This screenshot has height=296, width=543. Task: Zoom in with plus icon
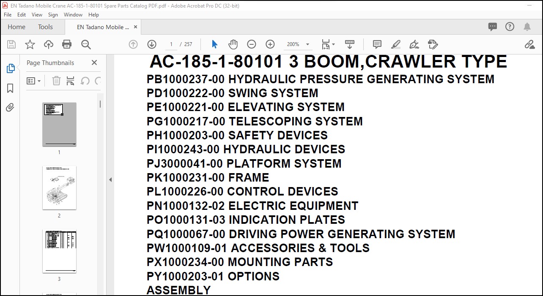tap(270, 44)
